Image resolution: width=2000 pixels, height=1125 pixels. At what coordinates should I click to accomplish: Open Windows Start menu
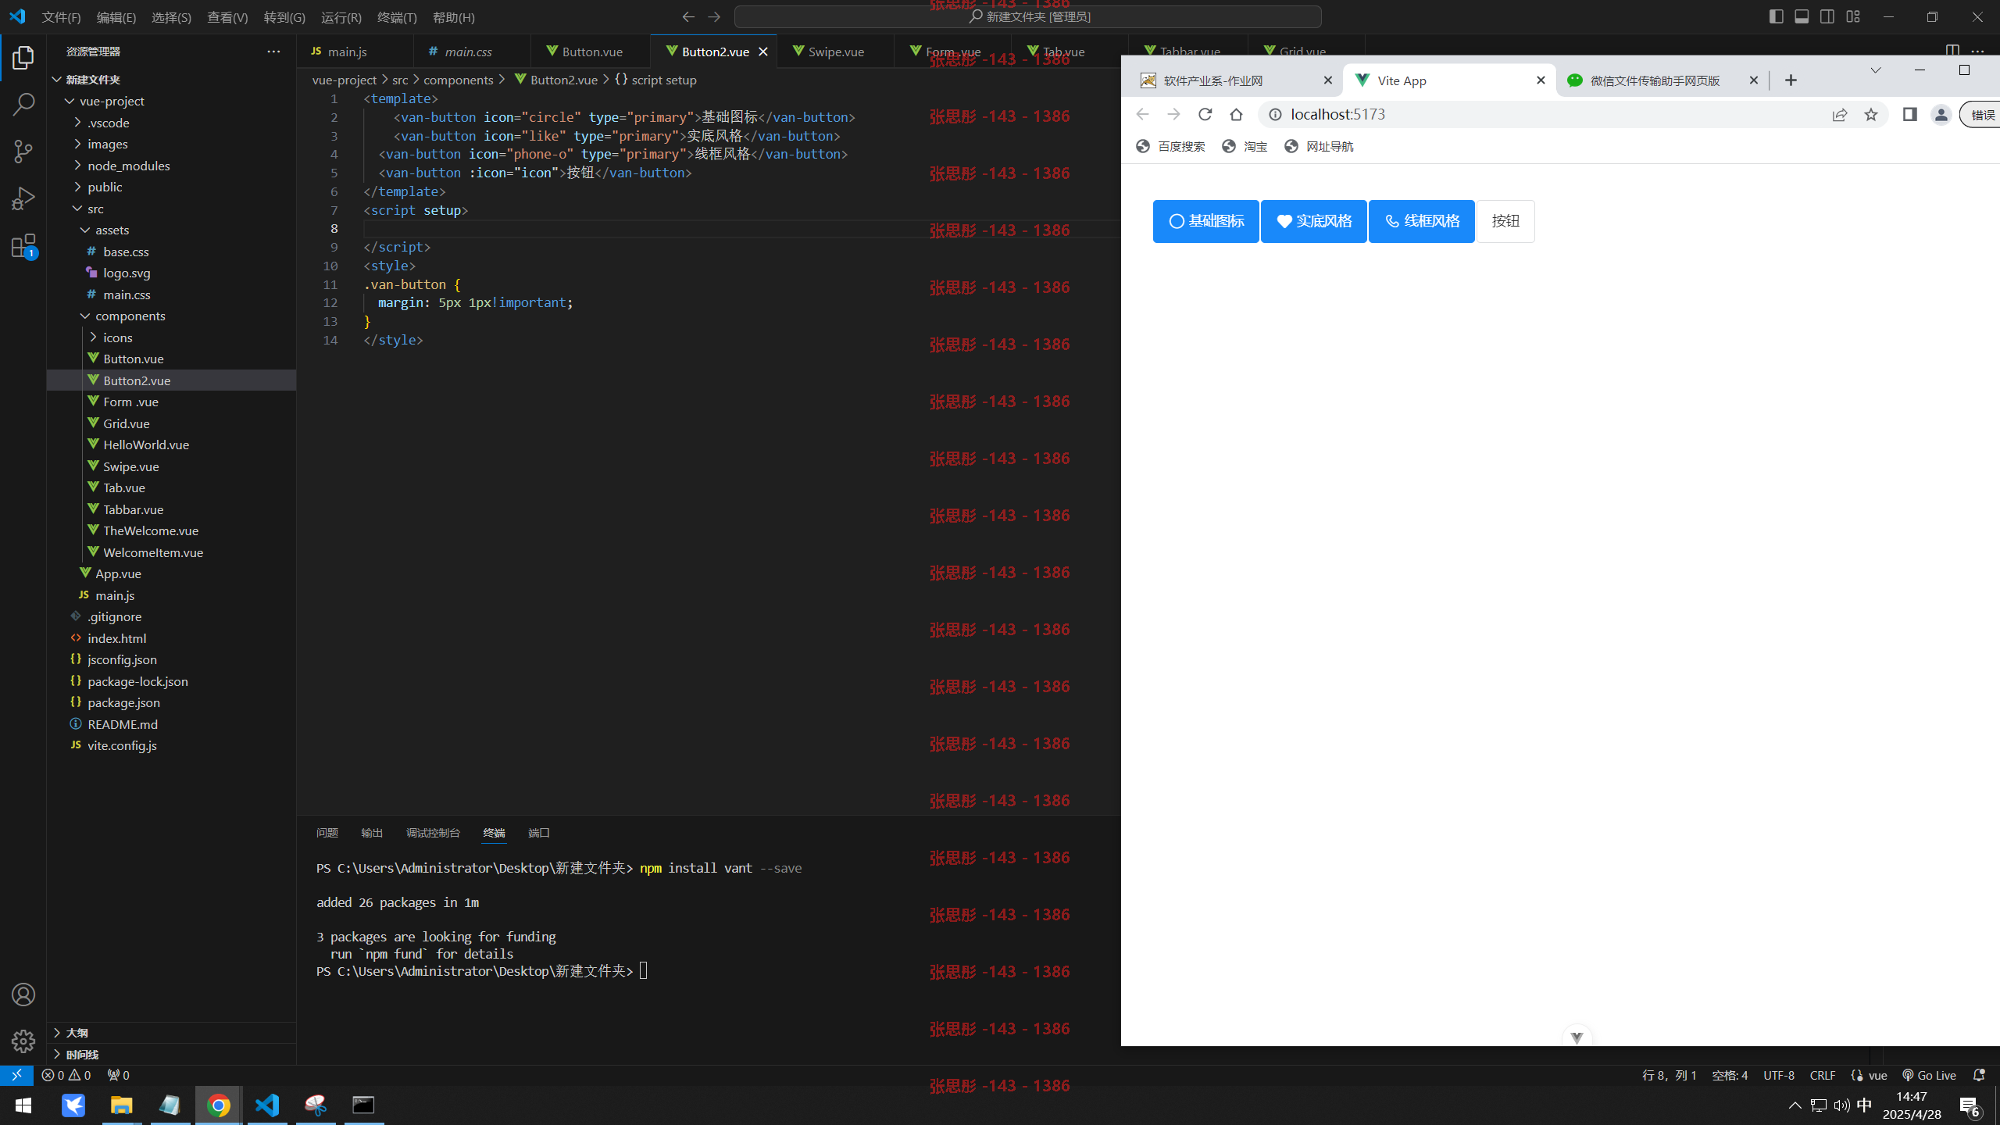[x=23, y=1105]
